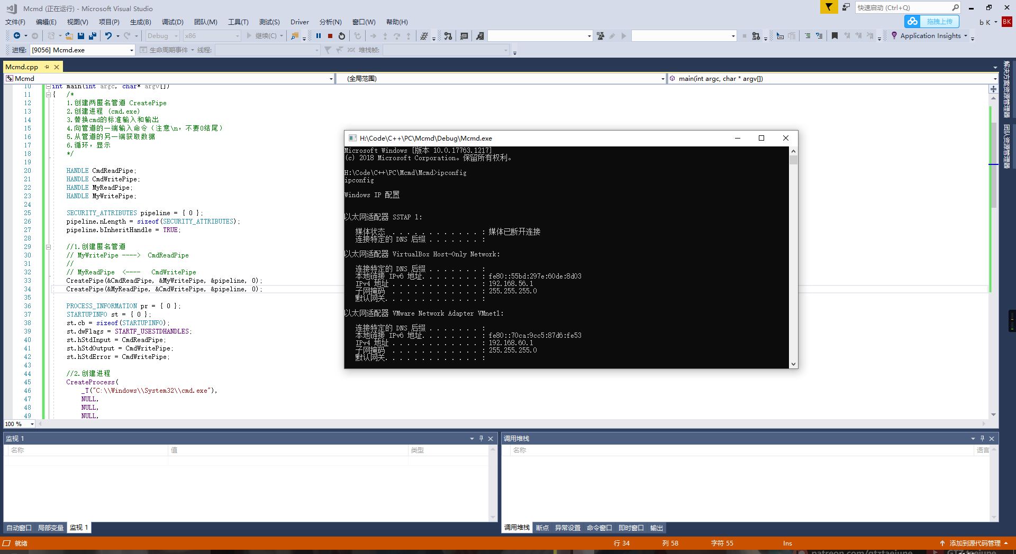Open the 调试(D) menu
Image resolution: width=1016 pixels, height=554 pixels.
[x=173, y=22]
